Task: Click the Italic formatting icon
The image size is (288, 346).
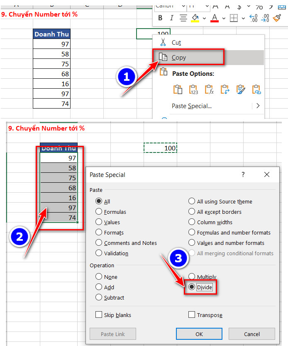Action: coord(171,18)
